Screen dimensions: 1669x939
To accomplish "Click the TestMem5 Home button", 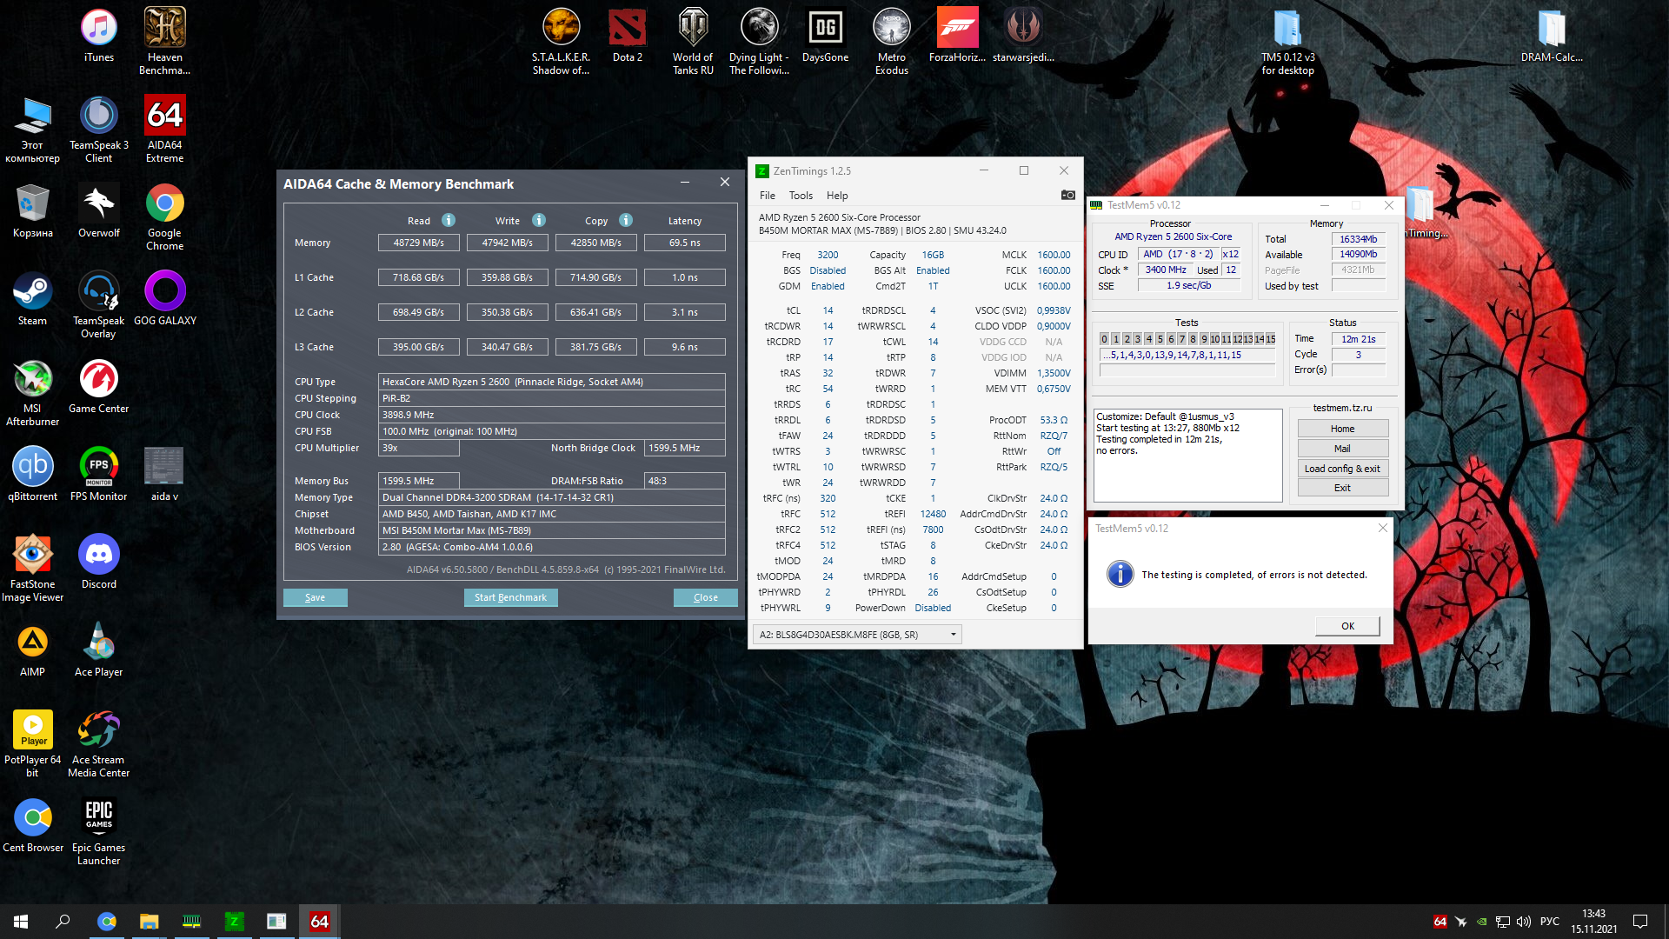I will 1341,429.
